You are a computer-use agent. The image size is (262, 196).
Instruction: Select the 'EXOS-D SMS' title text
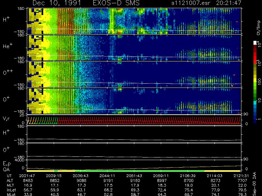[x=116, y=3]
